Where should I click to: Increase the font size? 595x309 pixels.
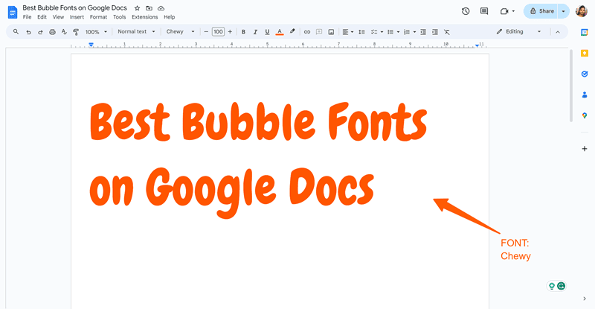click(230, 32)
